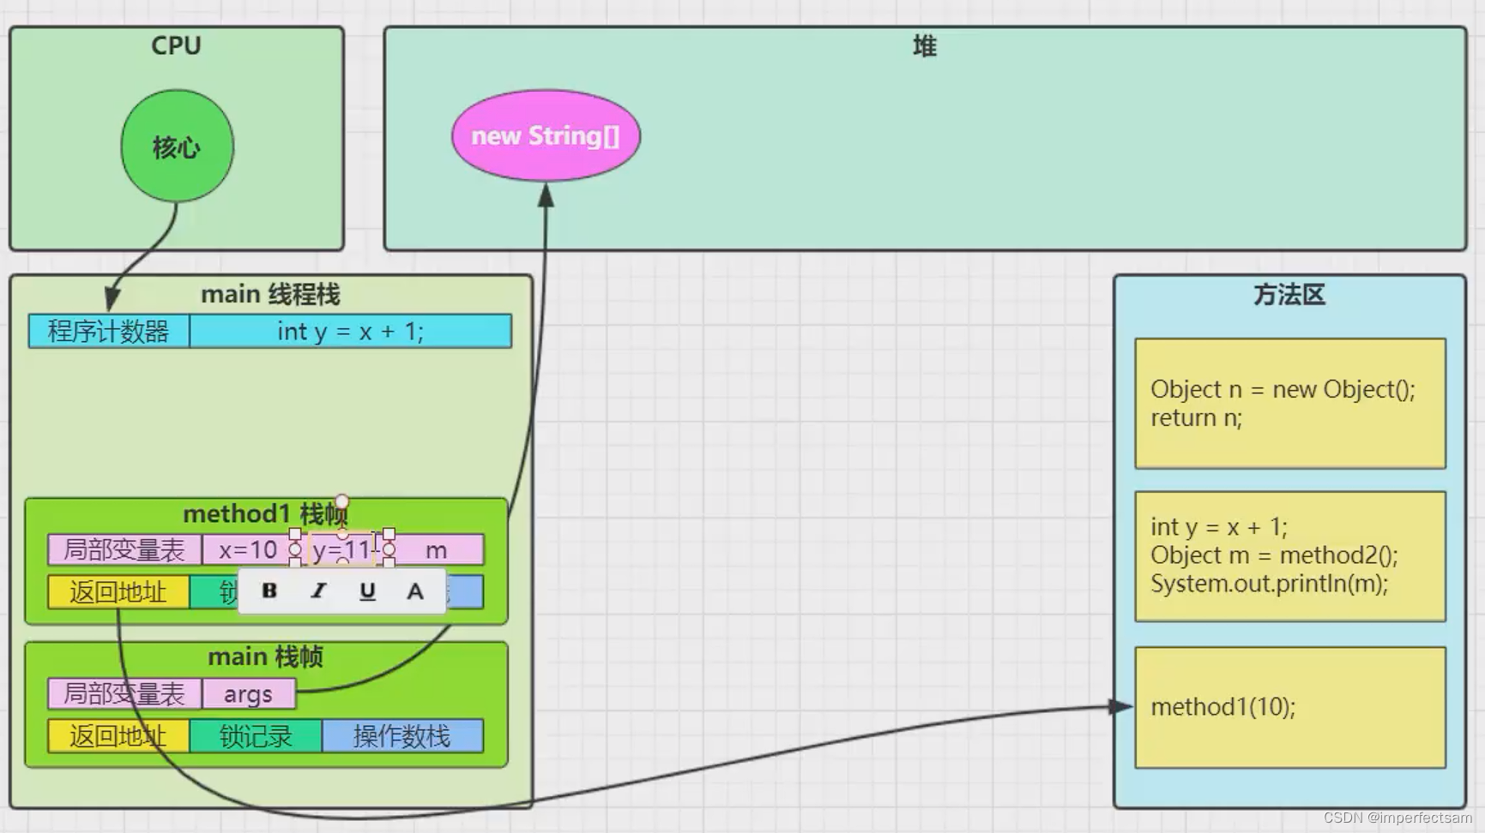This screenshot has height=833, width=1485.
Task: Select the green 核心 circle in the CPU box
Action: click(177, 147)
